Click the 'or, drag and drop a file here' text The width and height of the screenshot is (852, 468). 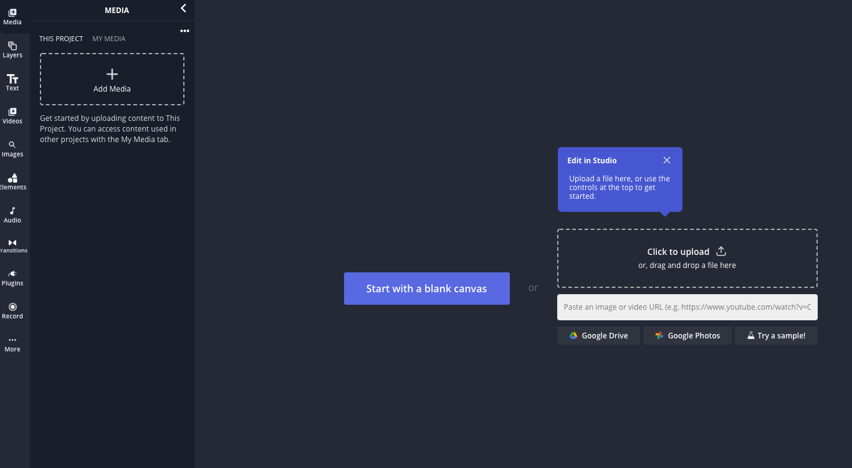click(687, 265)
